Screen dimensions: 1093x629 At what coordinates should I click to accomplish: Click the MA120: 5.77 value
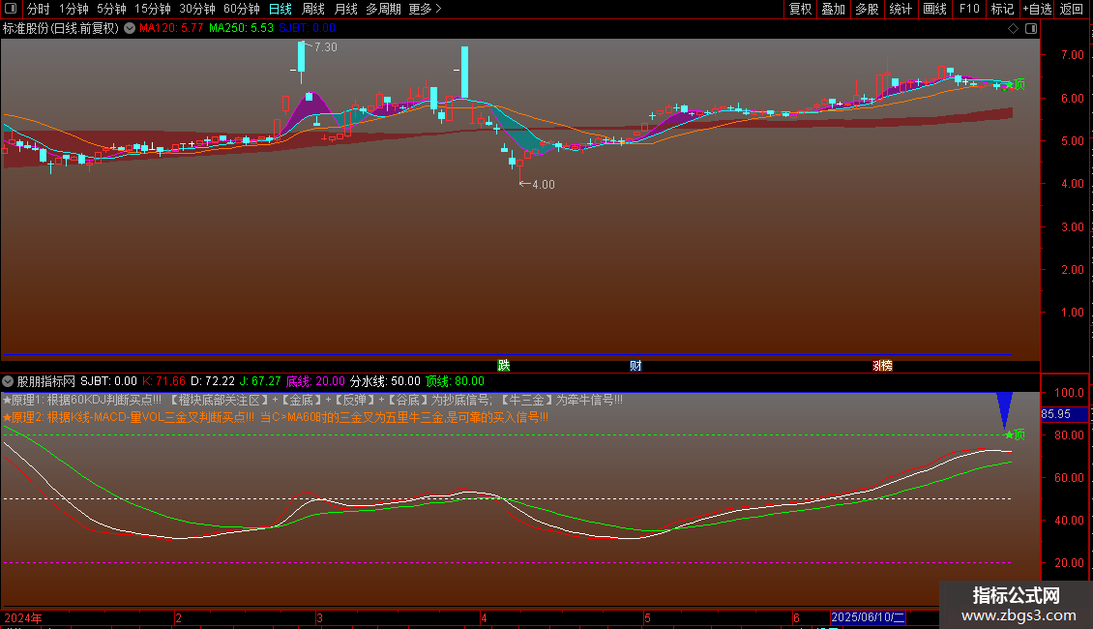pos(171,29)
